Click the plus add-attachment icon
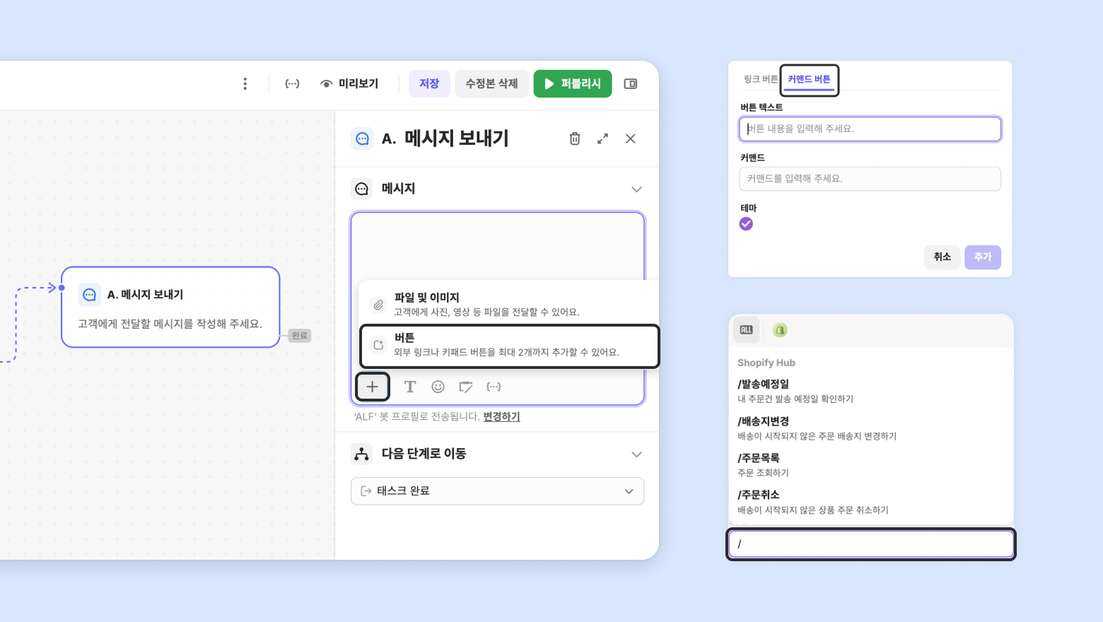 373,387
